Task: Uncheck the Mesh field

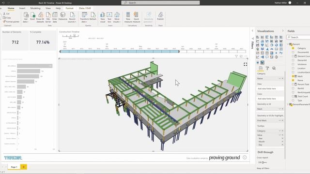Action: (293, 76)
